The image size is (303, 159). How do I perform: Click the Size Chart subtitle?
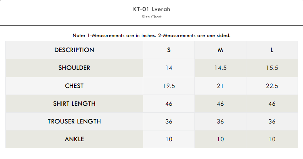click(x=151, y=17)
